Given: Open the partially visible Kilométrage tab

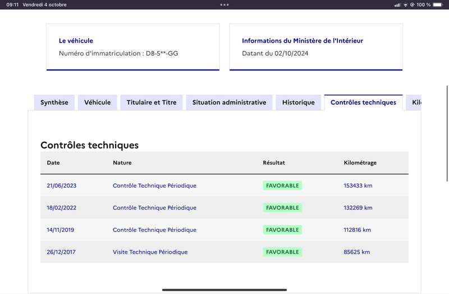Looking at the screenshot, I should tap(414, 102).
